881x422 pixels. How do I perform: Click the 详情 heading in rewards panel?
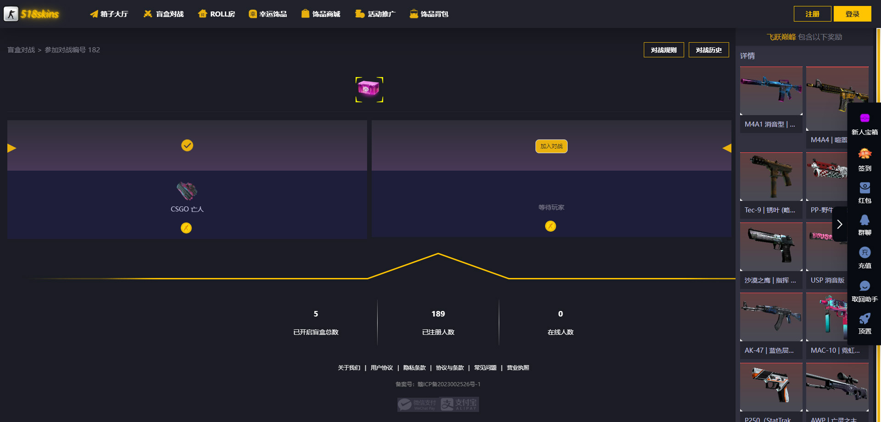click(747, 56)
